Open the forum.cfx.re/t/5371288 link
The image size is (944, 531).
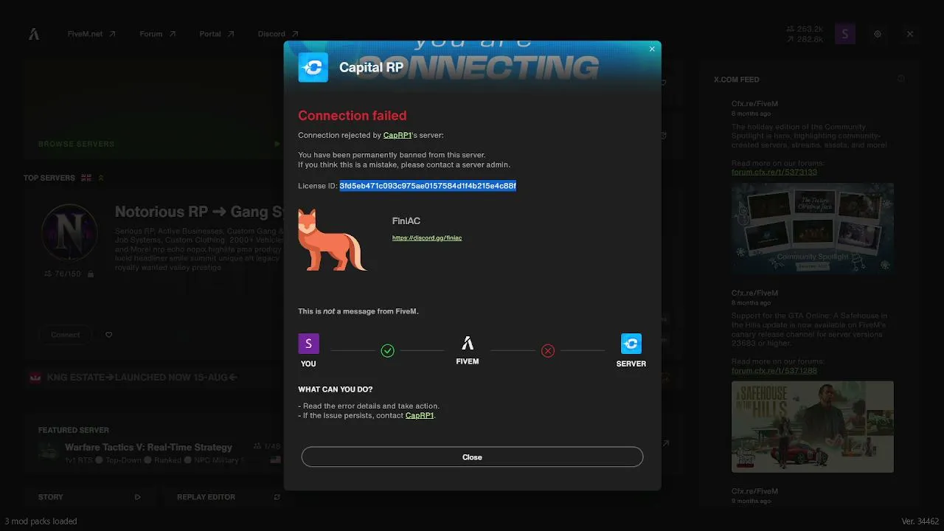774,371
